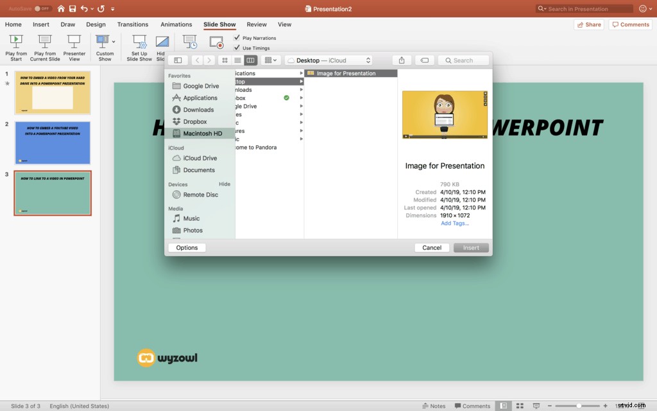657x411 pixels.
Task: Open the Custom Show dropdown arrow
Action: point(114,40)
